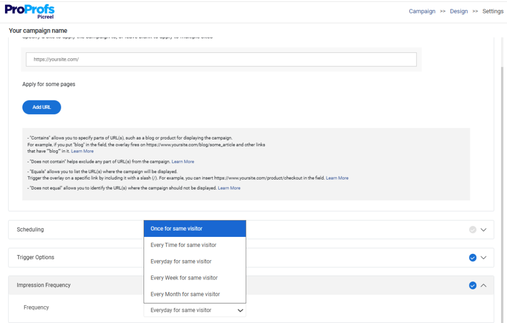The height and width of the screenshot is (323, 507).
Task: Click the gray checkmark icon on Scheduling
Action: pyautogui.click(x=472, y=229)
